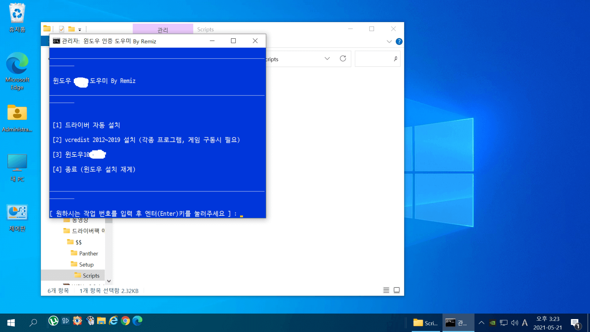This screenshot has width=590, height=332.
Task: Click menu option [2] vcredist 설치 line
Action: 146,140
